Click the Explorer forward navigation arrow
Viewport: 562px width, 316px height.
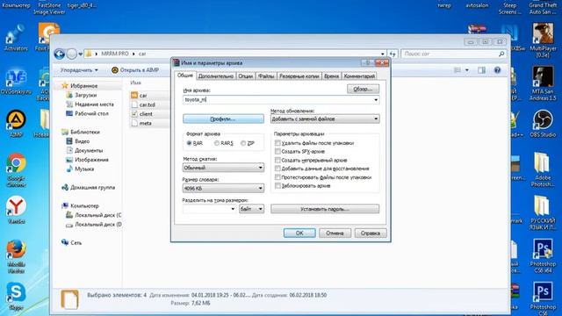(x=72, y=54)
